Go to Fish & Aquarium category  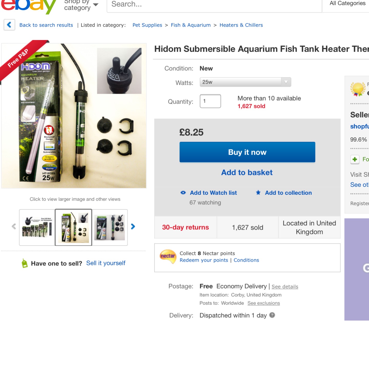[x=191, y=25]
